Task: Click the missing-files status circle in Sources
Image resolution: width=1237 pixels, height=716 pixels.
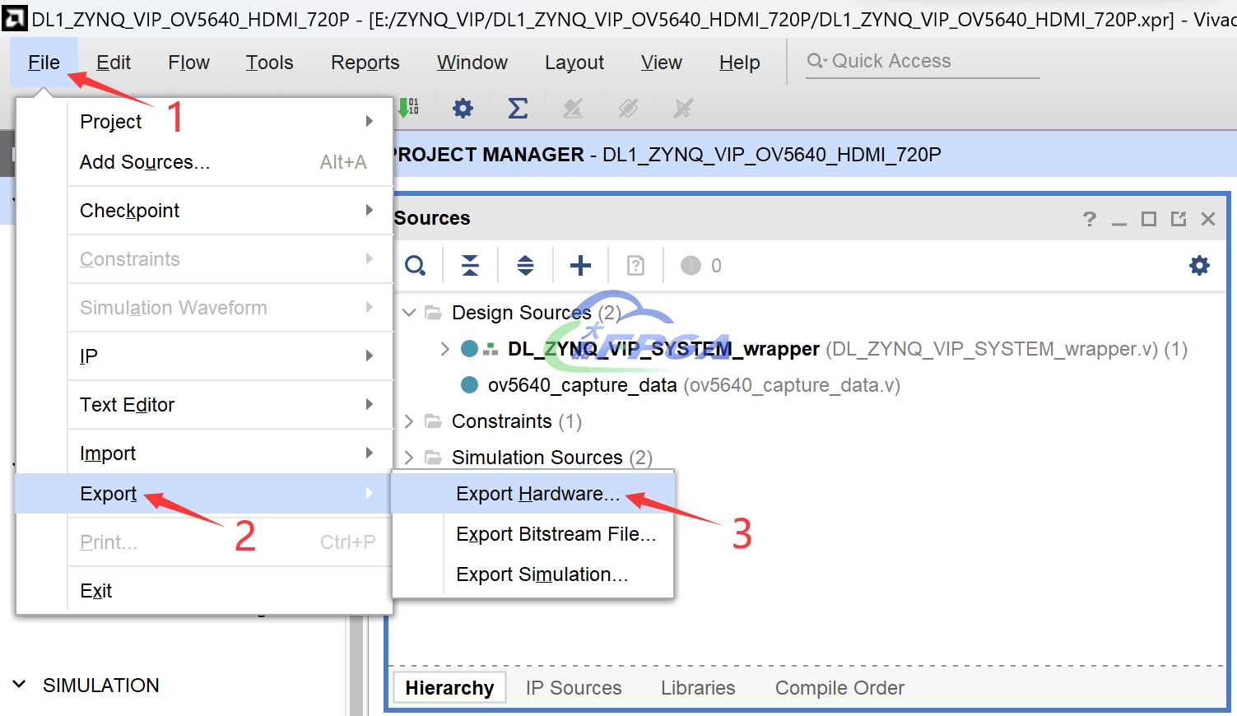Action: tap(691, 265)
